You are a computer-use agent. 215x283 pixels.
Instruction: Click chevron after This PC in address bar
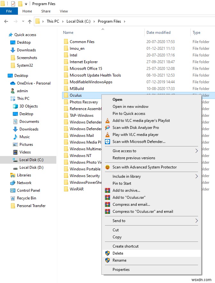click(x=63, y=21)
